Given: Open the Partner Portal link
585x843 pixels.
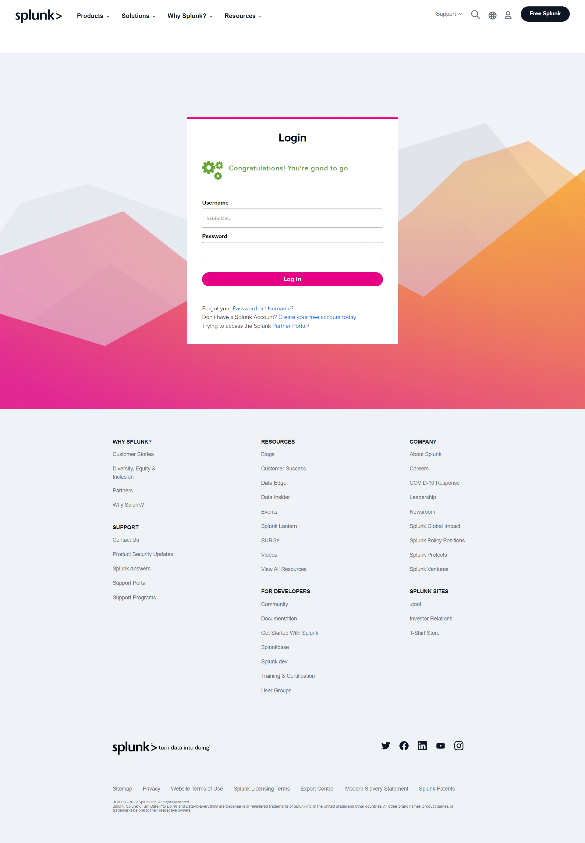Looking at the screenshot, I should (289, 326).
